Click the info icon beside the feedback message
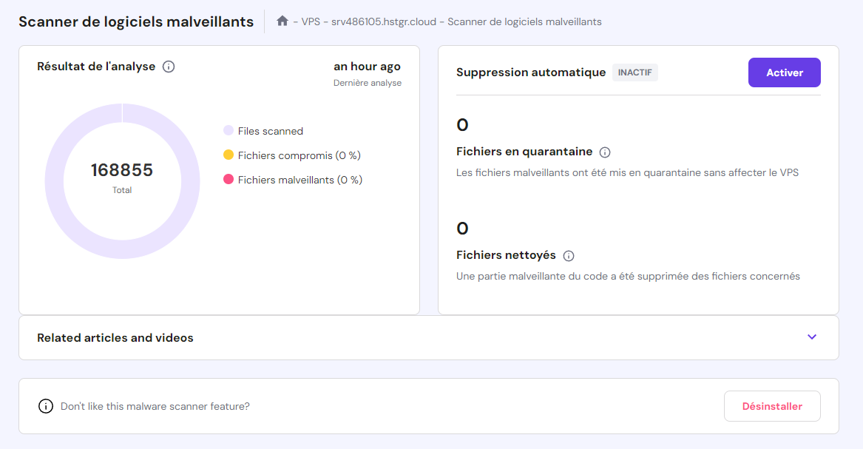Viewport: 863px width, 449px height. (46, 405)
